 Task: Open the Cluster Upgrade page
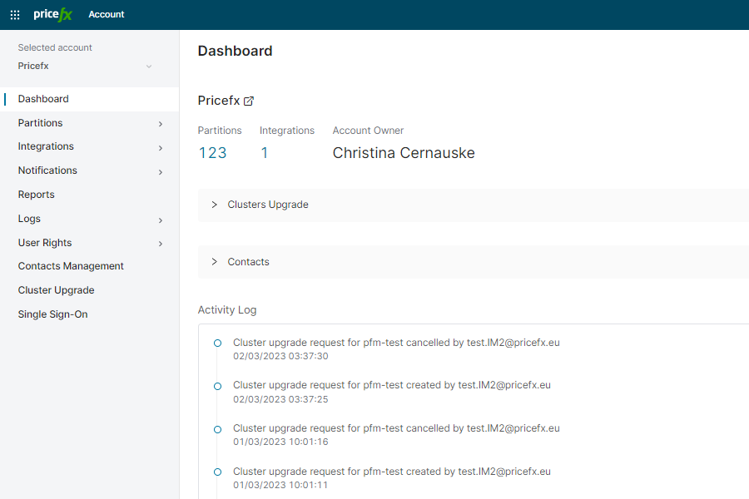click(56, 289)
